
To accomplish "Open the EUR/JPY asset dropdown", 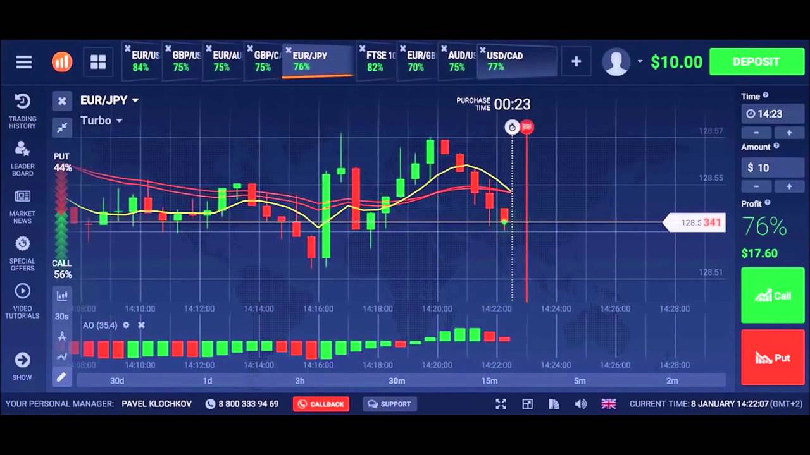I will click(109, 100).
